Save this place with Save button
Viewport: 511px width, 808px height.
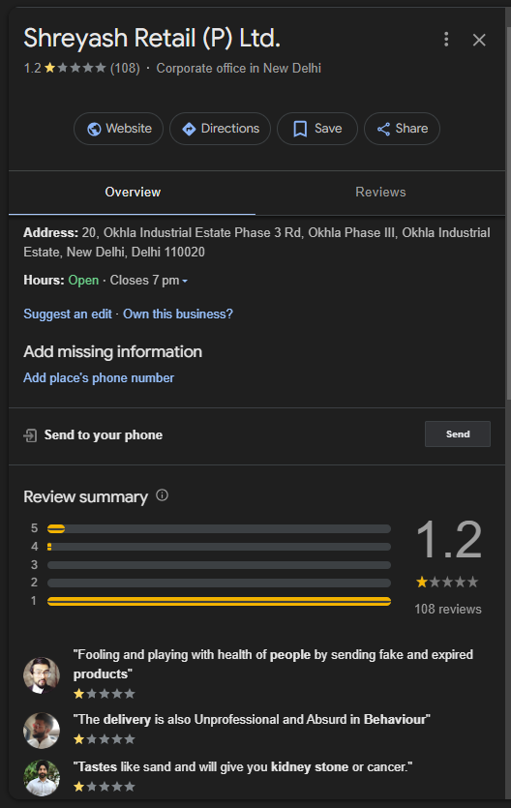317,129
